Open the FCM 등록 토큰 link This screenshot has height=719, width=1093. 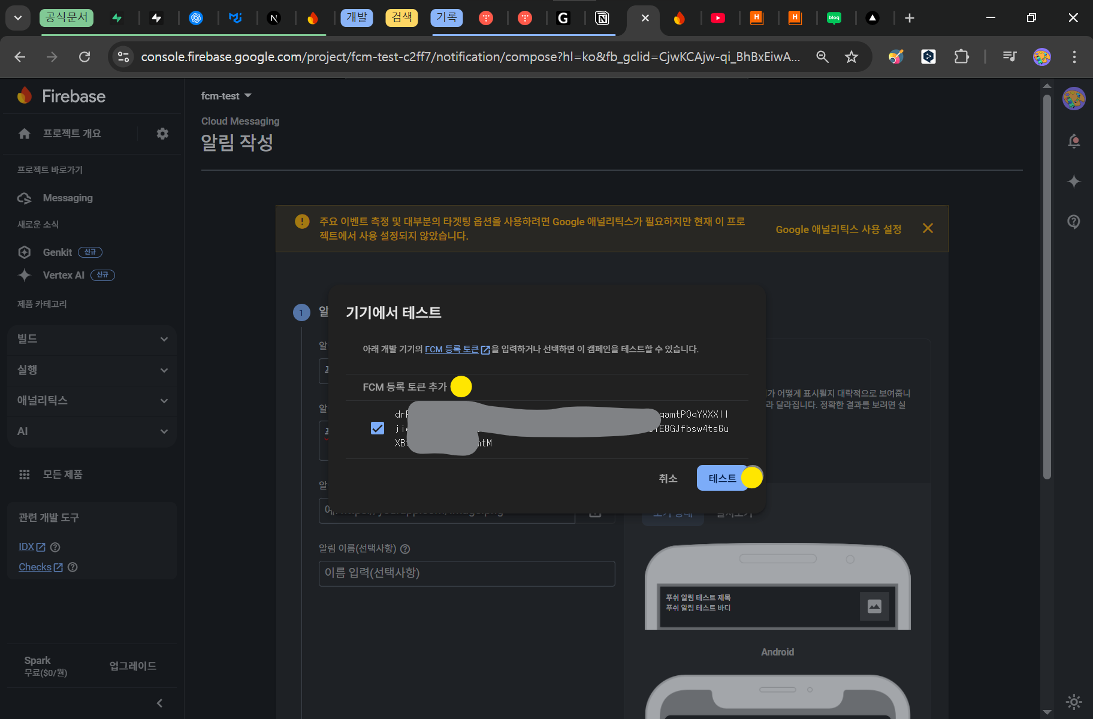pos(457,349)
